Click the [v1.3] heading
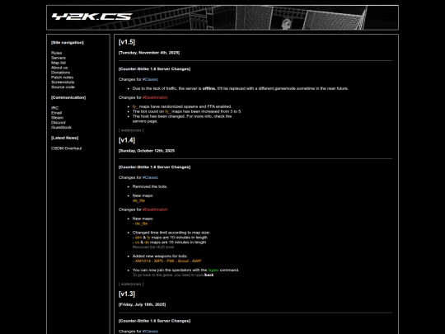This screenshot has width=445, height=334. point(127,294)
